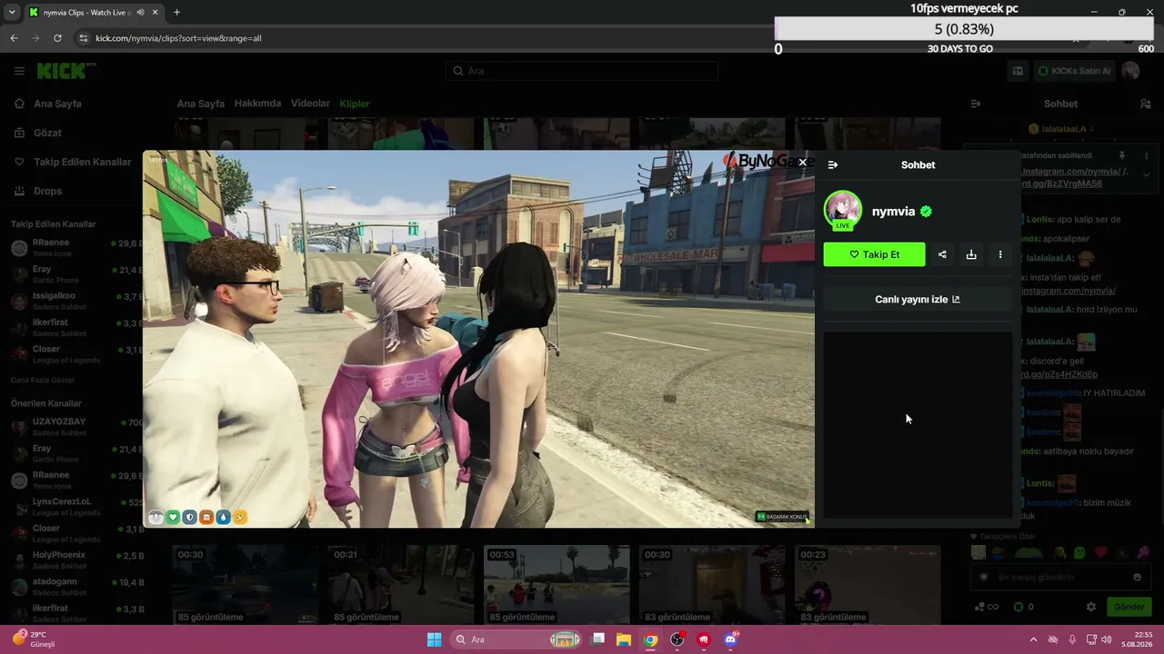The width and height of the screenshot is (1164, 654).
Task: Open Kick hamburger sidebar menu
Action: click(x=19, y=71)
